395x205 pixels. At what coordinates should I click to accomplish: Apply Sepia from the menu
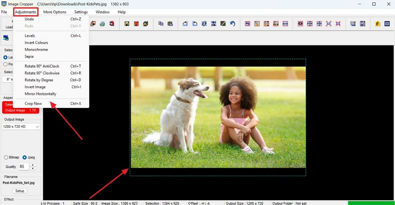coord(51,56)
